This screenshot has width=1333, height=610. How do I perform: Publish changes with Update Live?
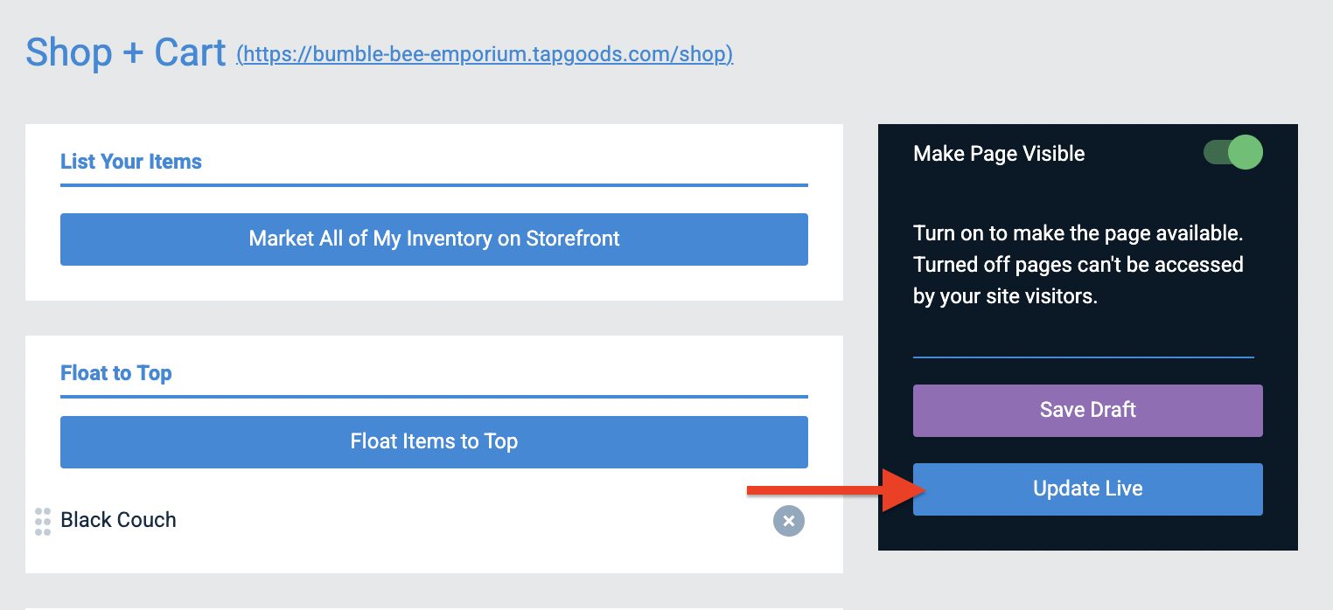point(1087,489)
